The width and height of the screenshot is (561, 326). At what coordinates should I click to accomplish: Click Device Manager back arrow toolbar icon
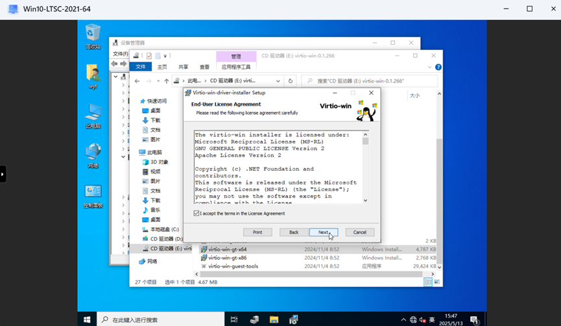click(114, 64)
